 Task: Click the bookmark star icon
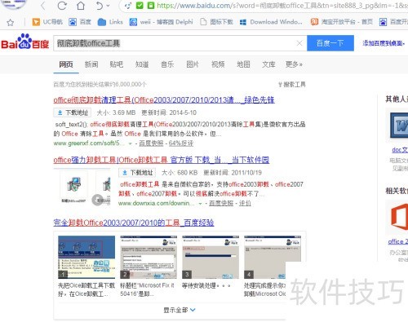11,22
